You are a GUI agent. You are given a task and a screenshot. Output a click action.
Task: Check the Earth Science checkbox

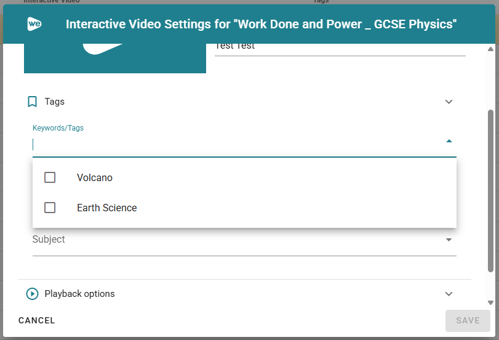pos(50,208)
